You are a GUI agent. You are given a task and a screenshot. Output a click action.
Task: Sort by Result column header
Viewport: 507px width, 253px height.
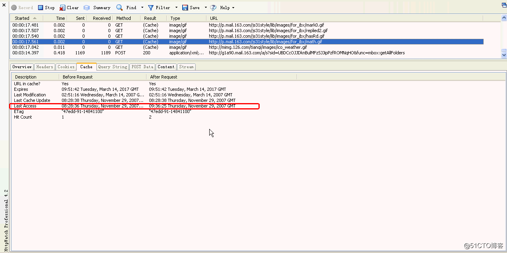point(154,18)
